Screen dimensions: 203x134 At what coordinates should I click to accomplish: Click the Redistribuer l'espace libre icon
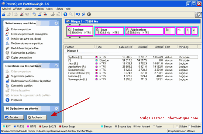click(x=7, y=48)
